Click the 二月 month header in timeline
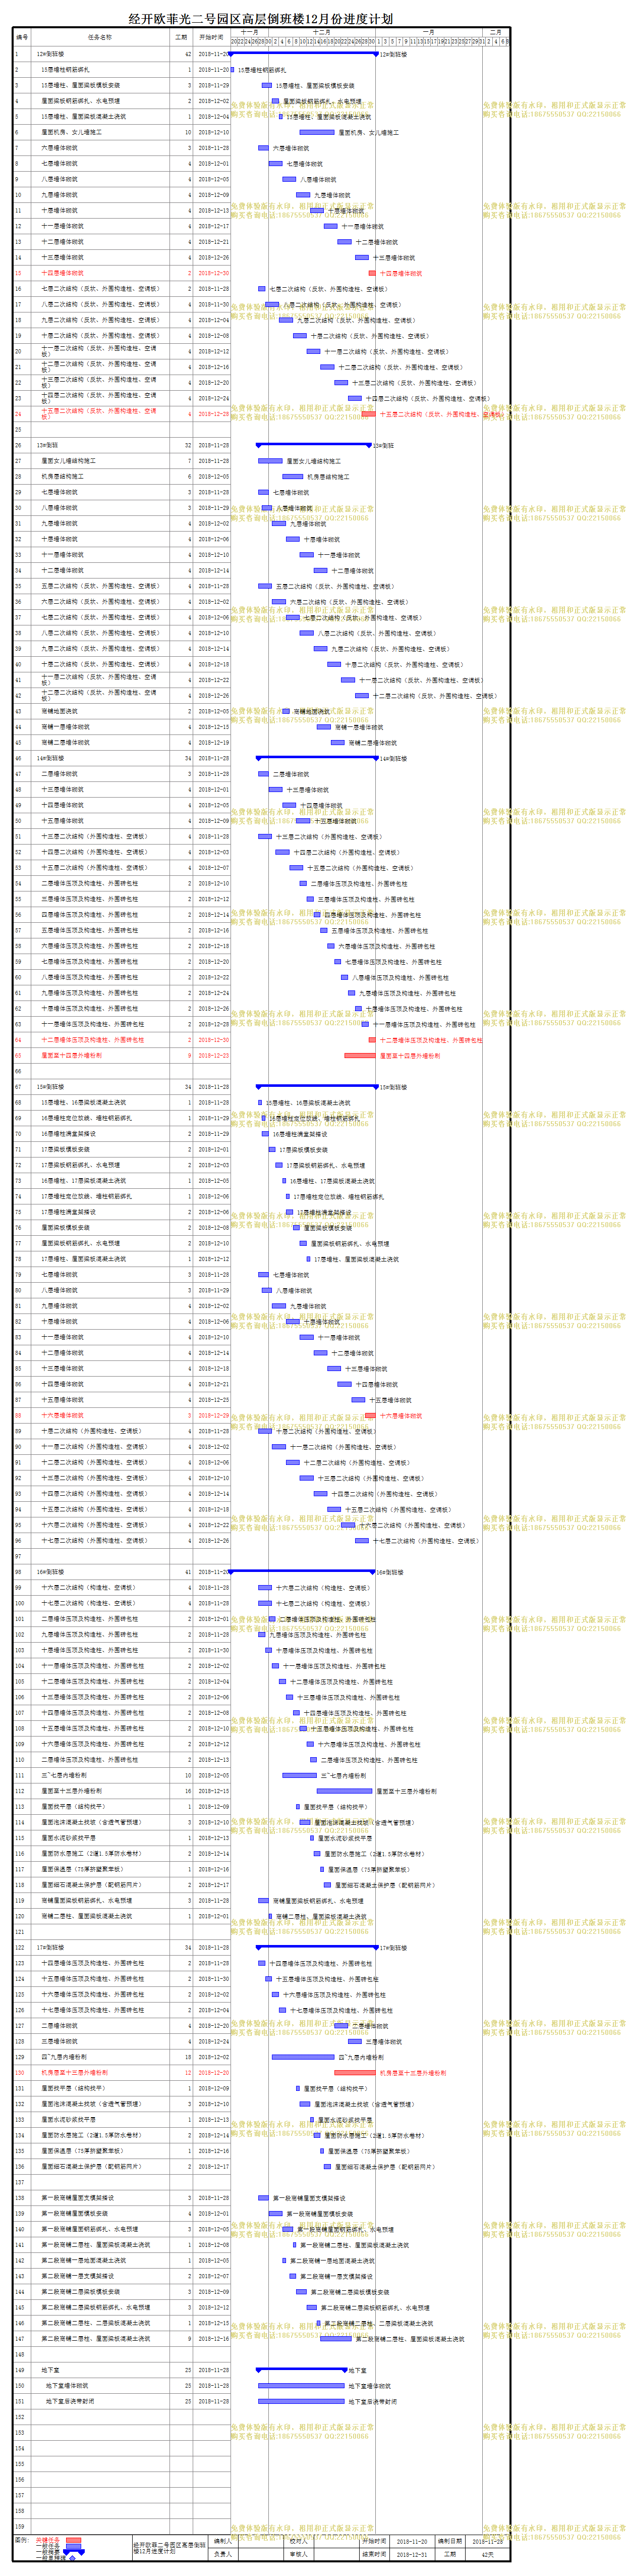This screenshot has width=626, height=2576. pos(496,33)
